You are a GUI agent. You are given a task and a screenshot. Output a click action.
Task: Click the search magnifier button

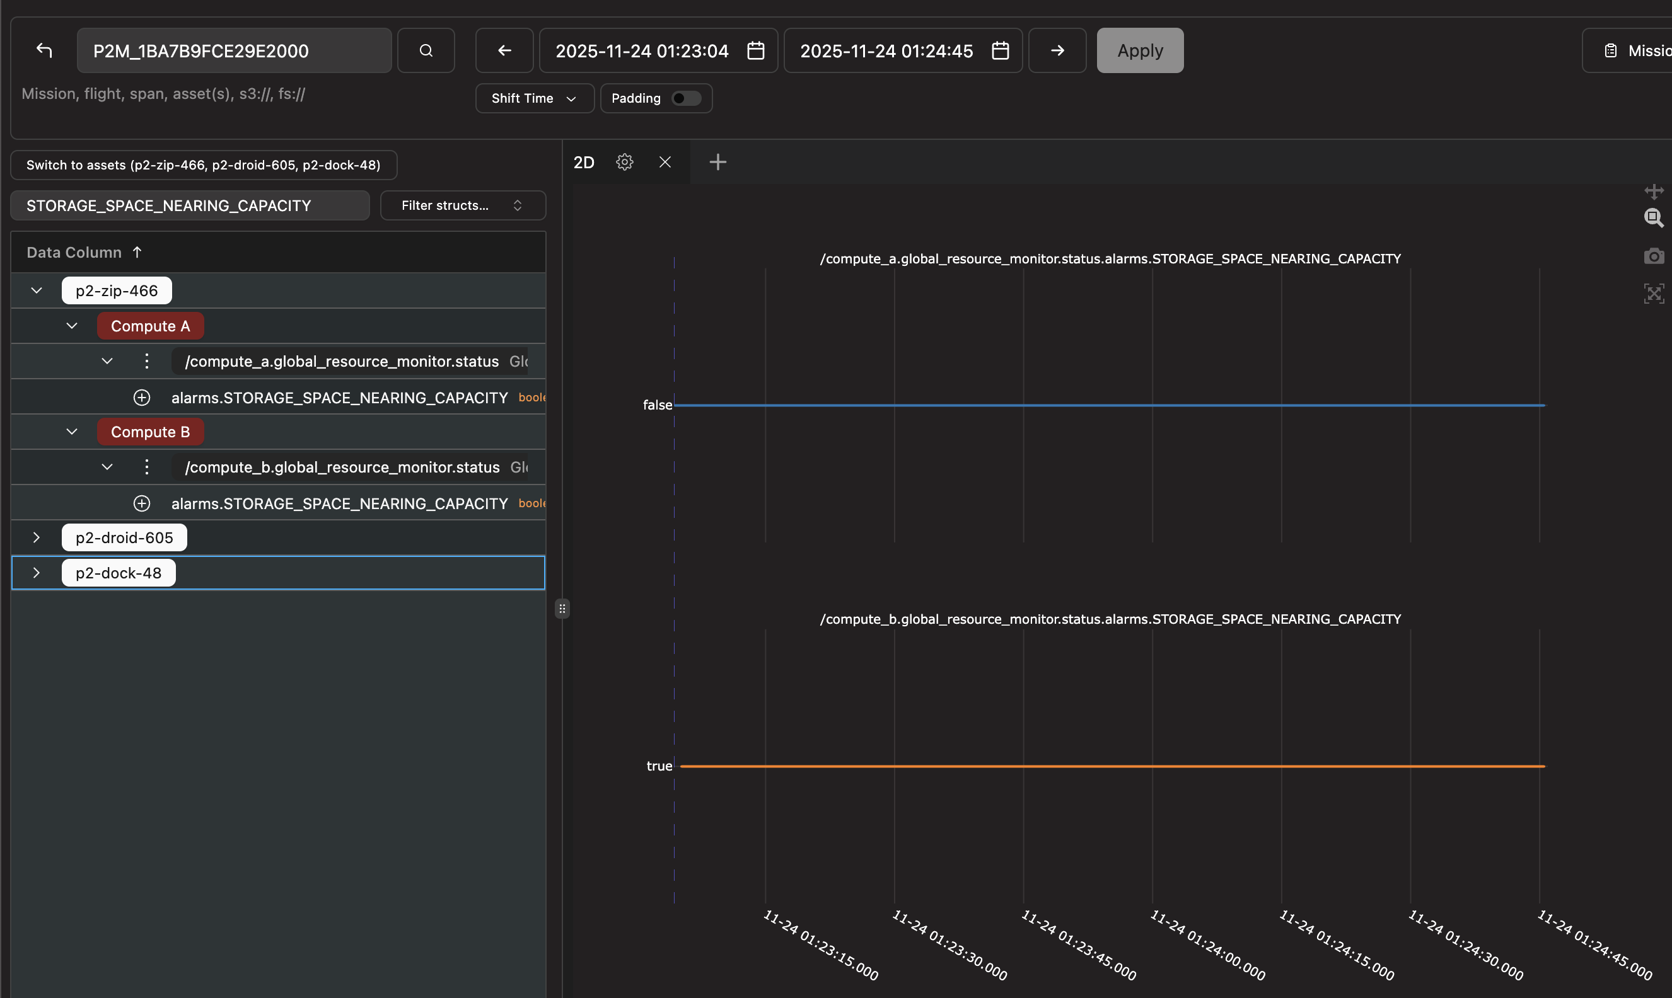point(426,50)
